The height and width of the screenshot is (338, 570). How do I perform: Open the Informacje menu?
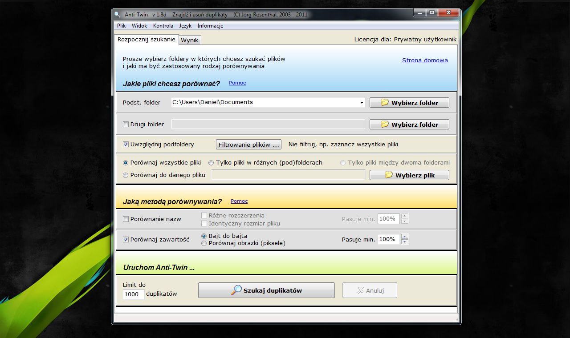tap(210, 26)
